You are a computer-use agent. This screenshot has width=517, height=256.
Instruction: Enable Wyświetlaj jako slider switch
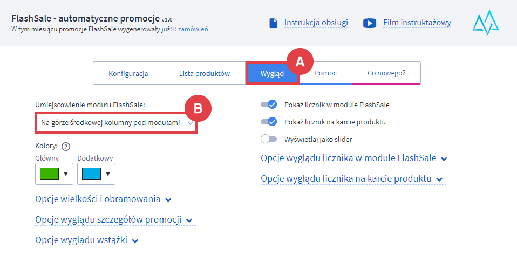point(269,139)
